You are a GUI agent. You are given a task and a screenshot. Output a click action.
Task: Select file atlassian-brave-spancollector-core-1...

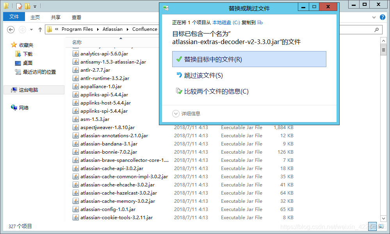125,160
